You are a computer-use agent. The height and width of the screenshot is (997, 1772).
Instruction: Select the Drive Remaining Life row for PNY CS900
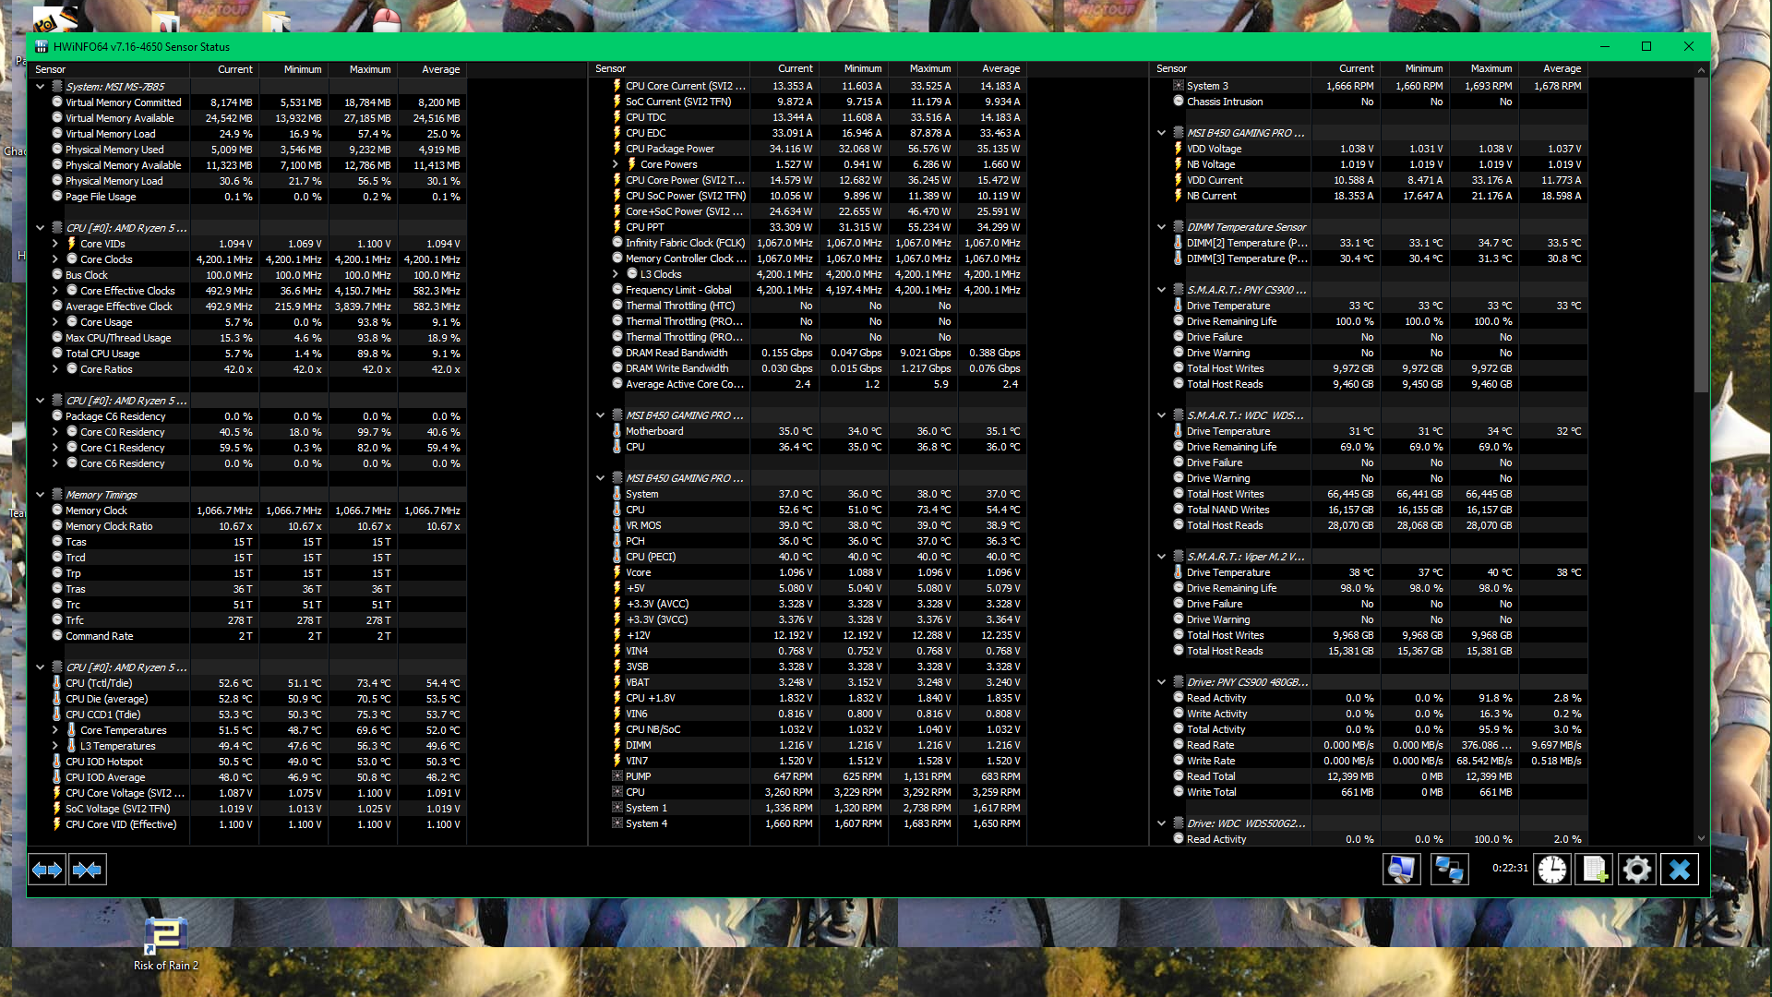(1231, 321)
